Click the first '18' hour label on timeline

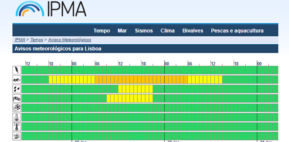(51, 64)
